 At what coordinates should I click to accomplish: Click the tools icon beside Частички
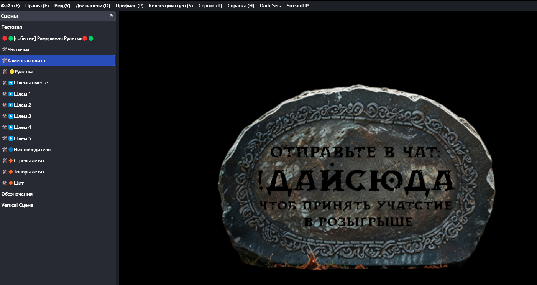click(x=4, y=49)
